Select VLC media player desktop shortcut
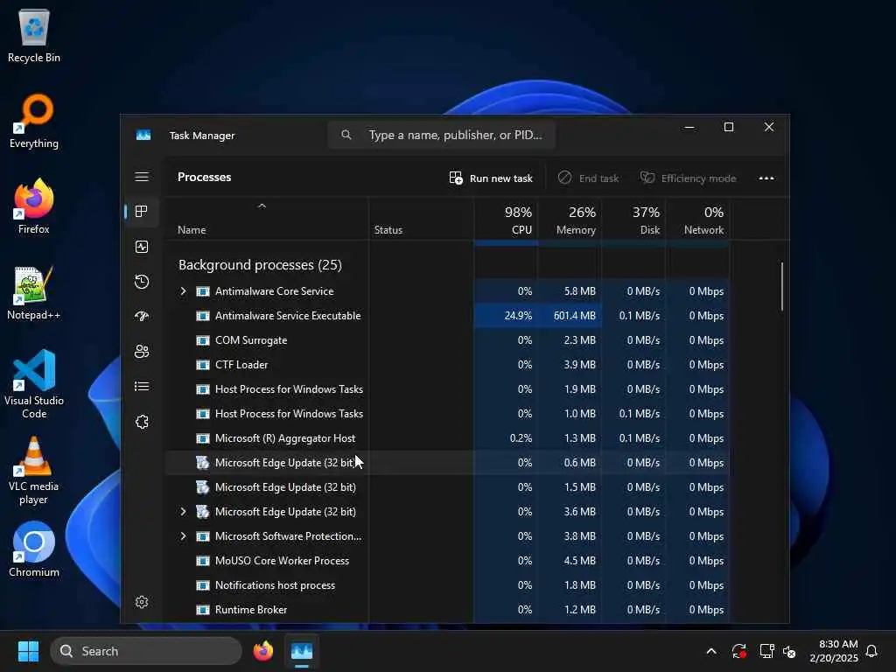This screenshot has height=672, width=896. coord(34,470)
